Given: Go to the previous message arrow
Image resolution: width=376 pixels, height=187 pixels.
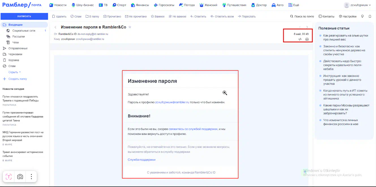Looking at the screenshot, I should click(x=300, y=27).
